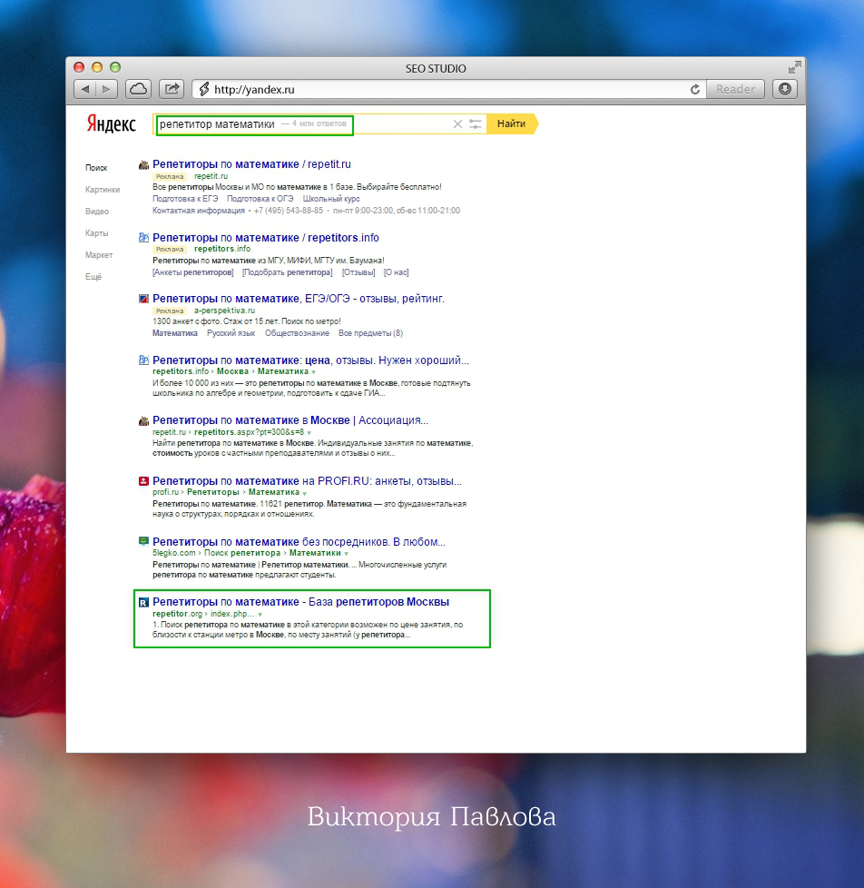Expand the dropdown arrow after repetitor.org › index.php
Screen dimensions: 864x888
[x=260, y=615]
